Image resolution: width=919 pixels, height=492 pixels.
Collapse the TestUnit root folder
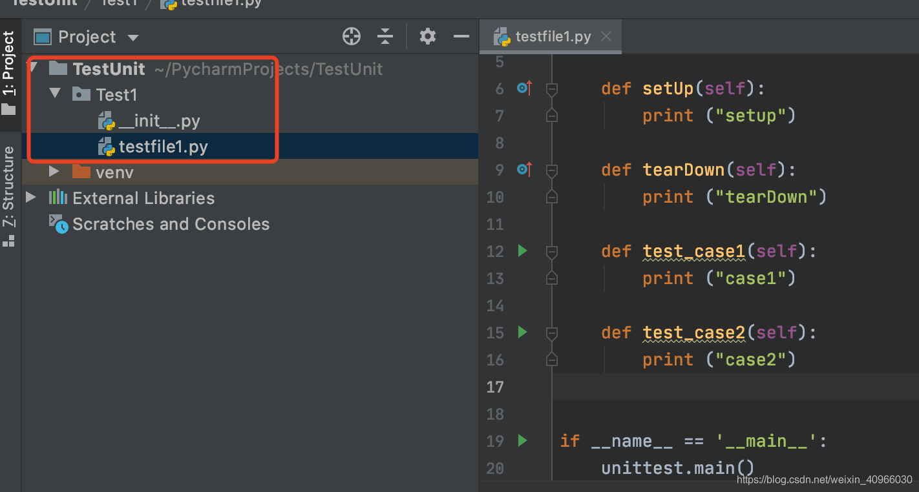[x=34, y=67]
